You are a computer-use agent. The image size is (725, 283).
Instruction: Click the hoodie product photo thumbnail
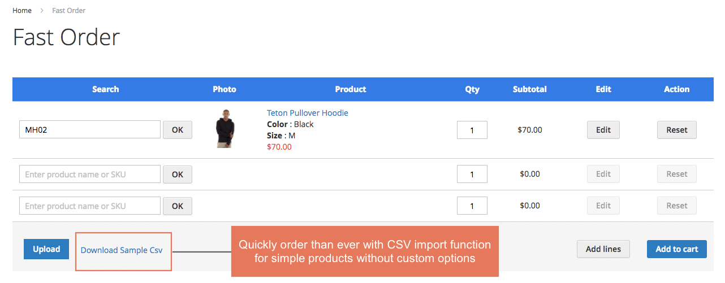pos(225,129)
